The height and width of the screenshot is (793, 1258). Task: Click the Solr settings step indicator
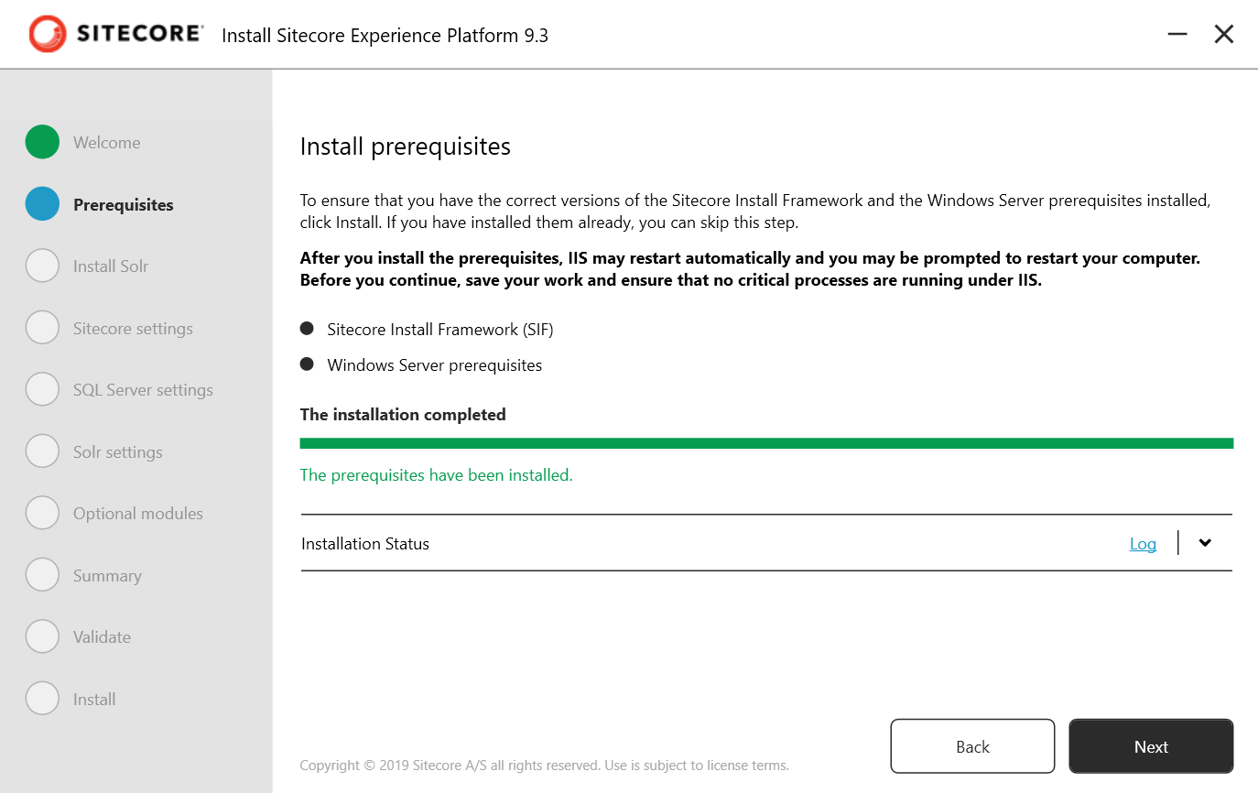point(42,451)
